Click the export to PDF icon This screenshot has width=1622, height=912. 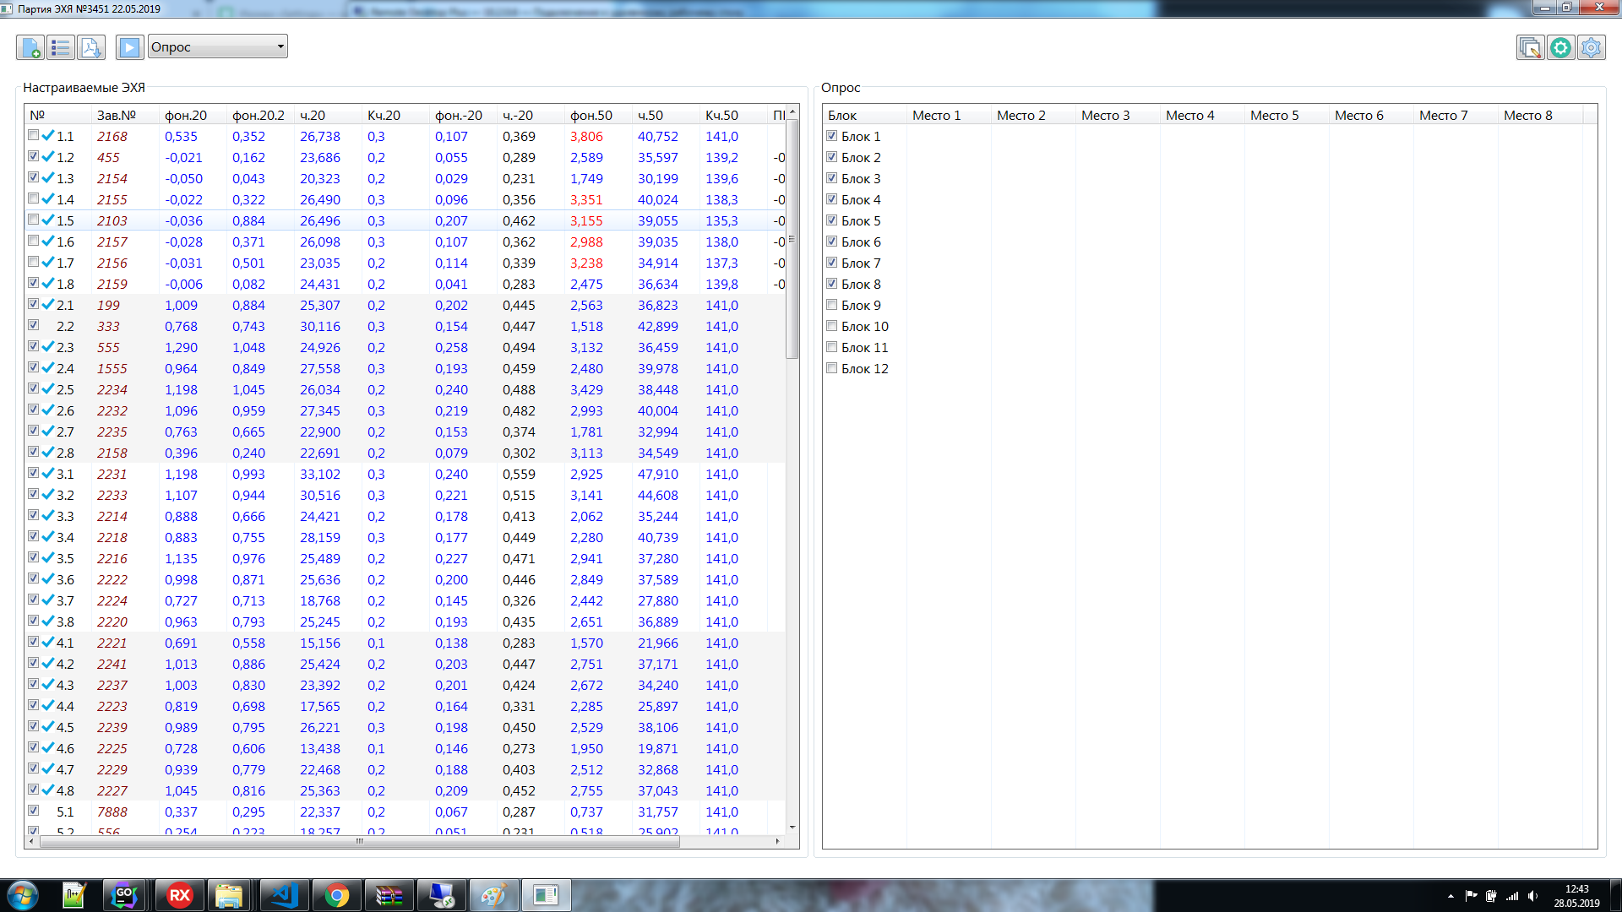pos(91,47)
